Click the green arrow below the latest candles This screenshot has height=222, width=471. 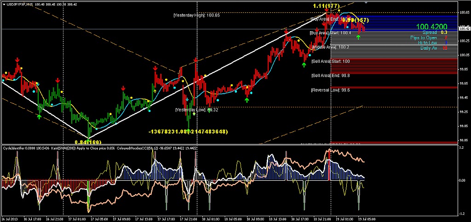click(x=358, y=37)
